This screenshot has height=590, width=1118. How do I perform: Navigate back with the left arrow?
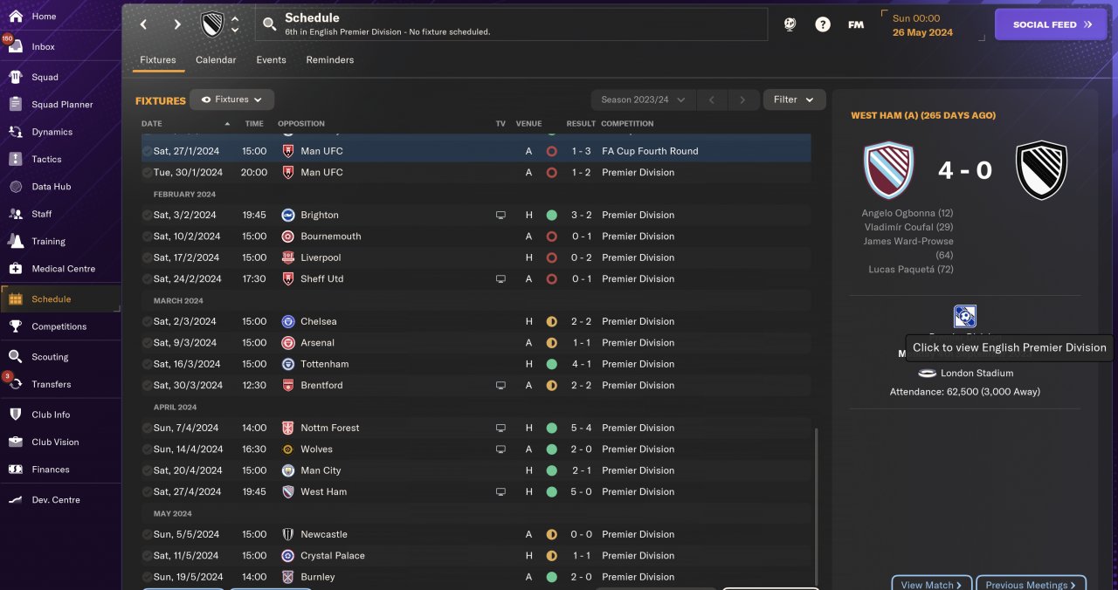tap(144, 24)
